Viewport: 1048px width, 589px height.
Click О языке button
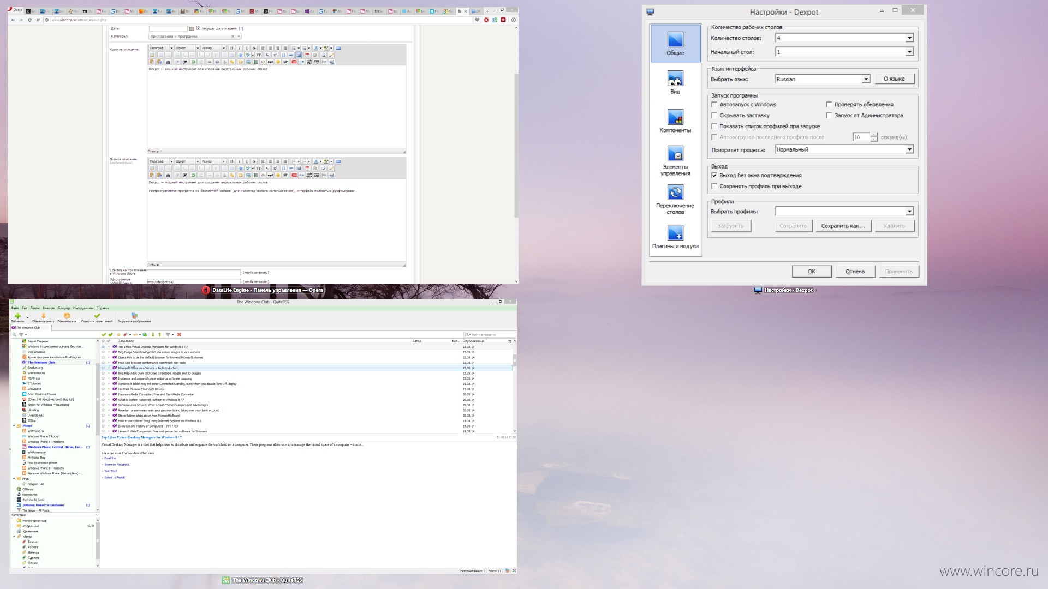tap(895, 79)
